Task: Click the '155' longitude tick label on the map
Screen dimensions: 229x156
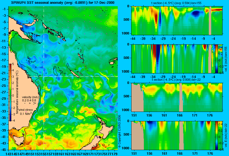Action: [44, 154]
